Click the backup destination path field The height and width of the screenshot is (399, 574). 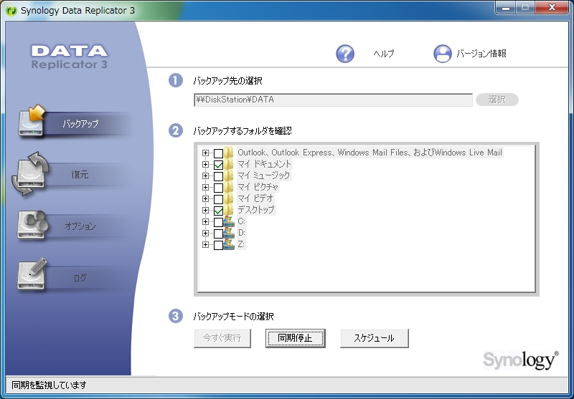pos(333,100)
